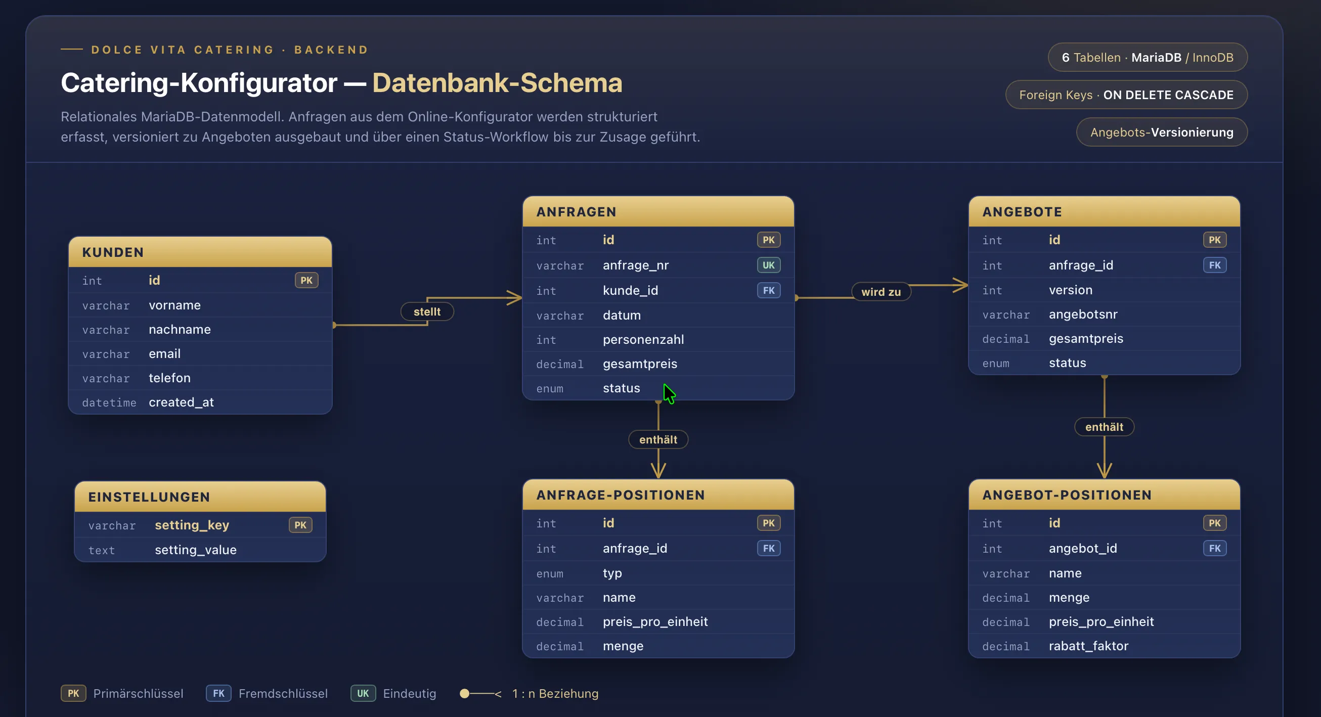Viewport: 1321px width, 717px height.
Task: Click the 'setting_value' field in EINSTELLUNGEN
Action: [200, 550]
